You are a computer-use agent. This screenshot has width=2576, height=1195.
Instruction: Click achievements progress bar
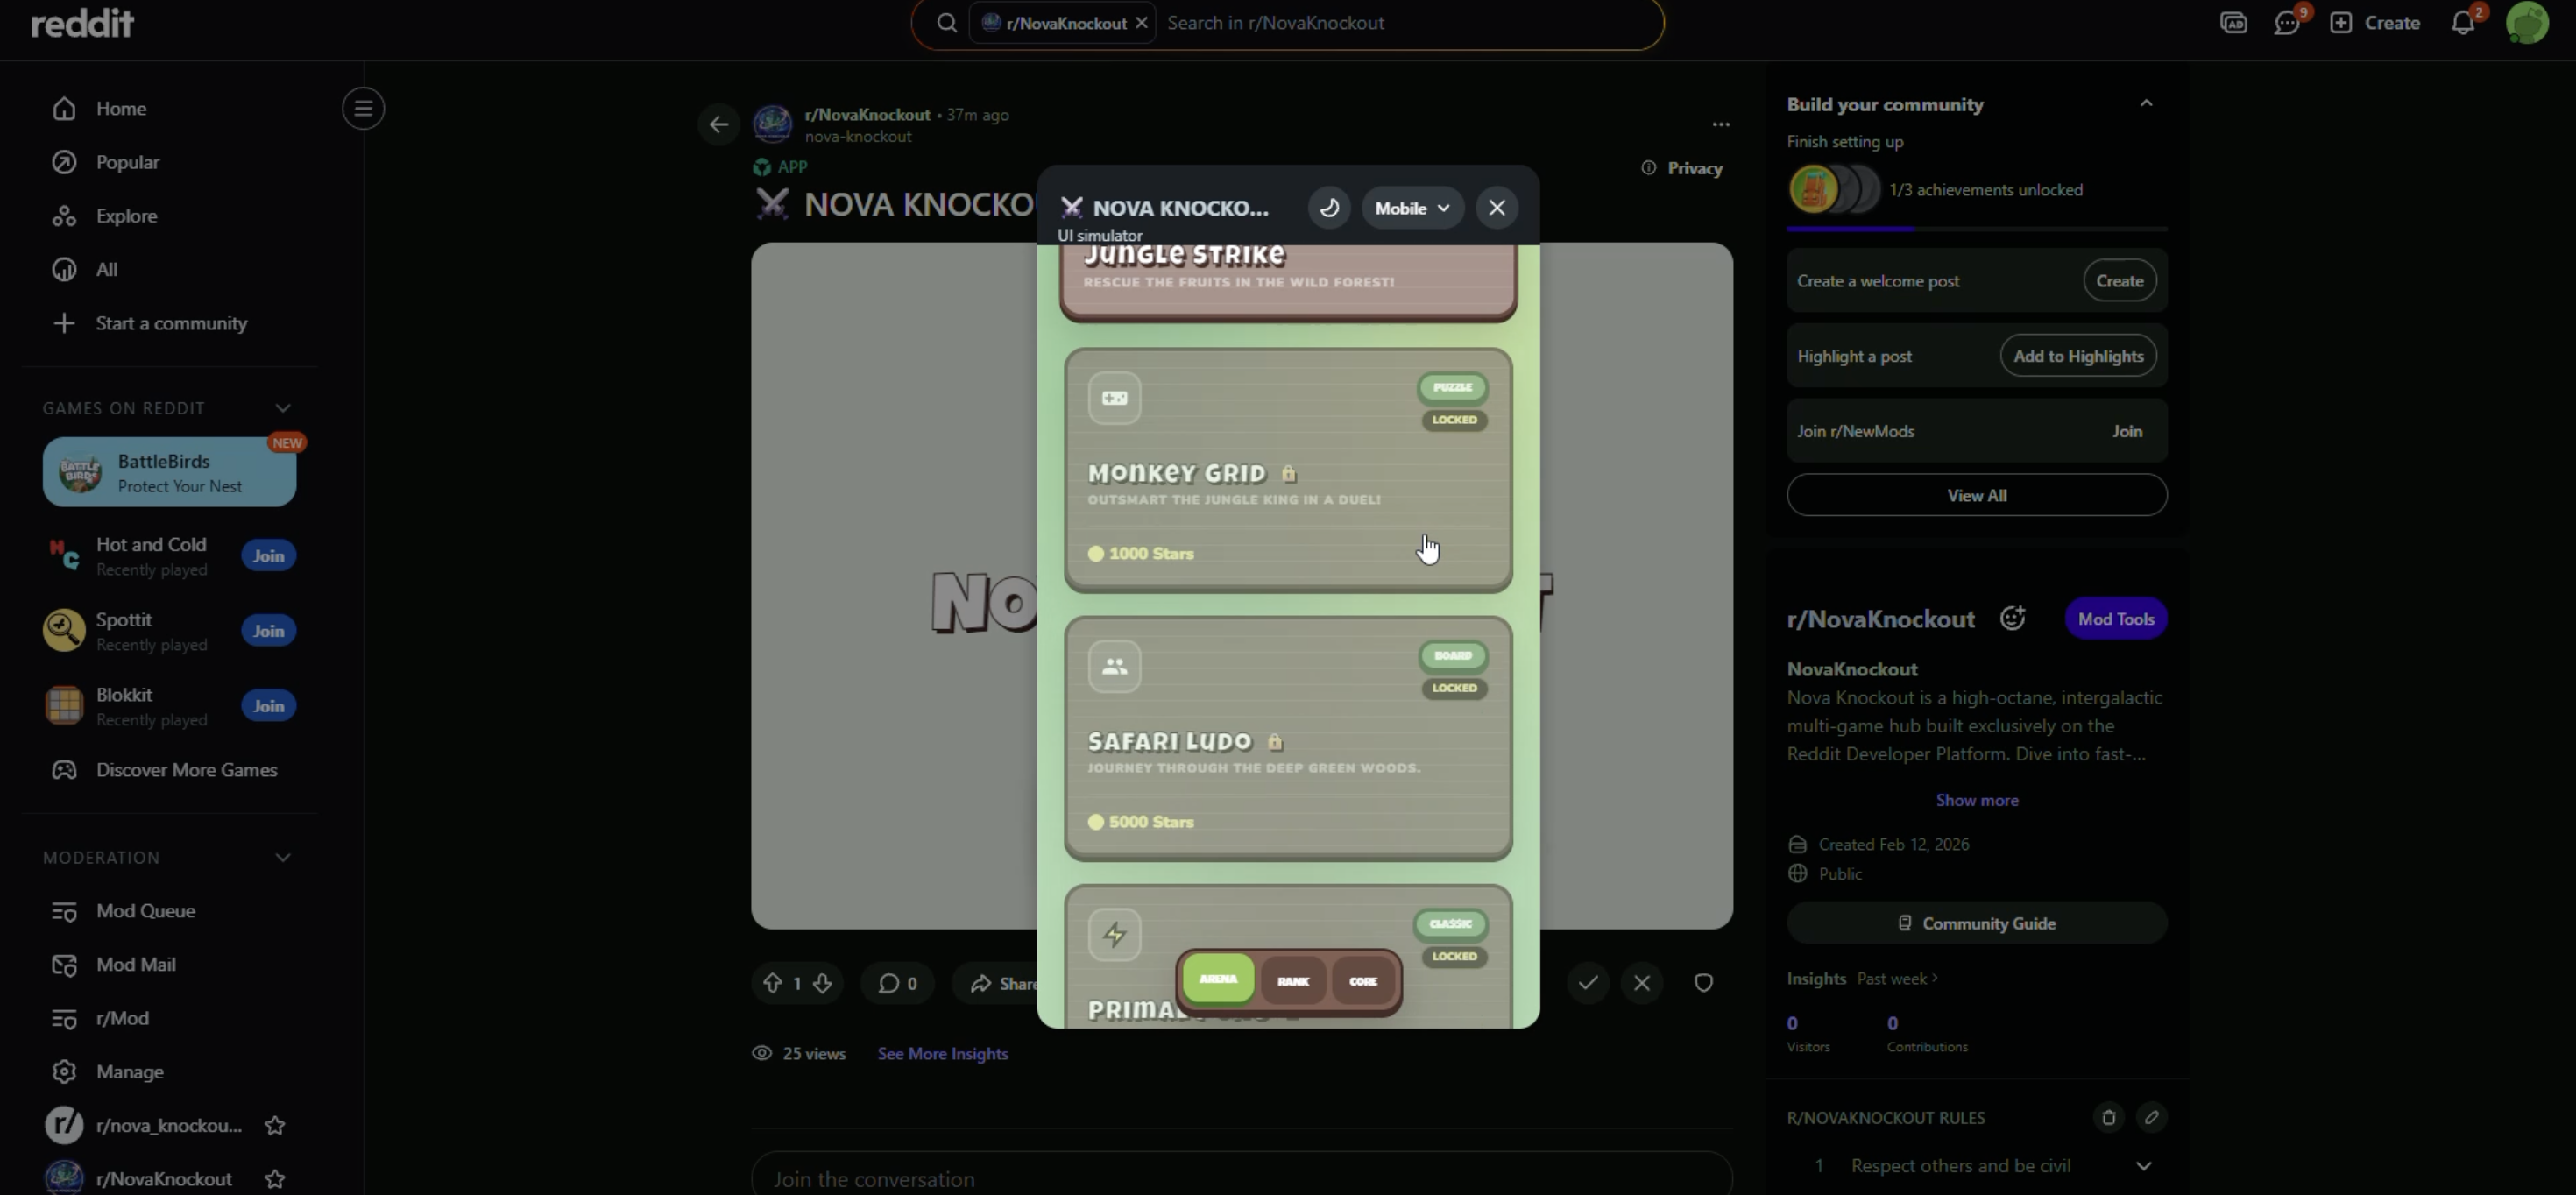click(1976, 229)
